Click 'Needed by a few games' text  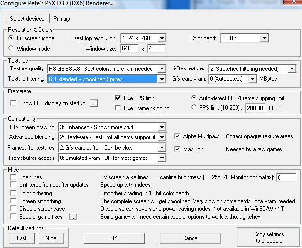(254, 149)
